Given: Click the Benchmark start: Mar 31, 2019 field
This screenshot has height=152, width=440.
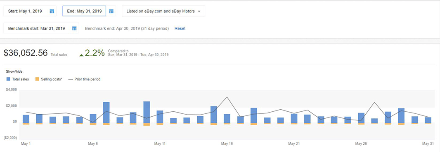Looking at the screenshot, I should coord(41,28).
